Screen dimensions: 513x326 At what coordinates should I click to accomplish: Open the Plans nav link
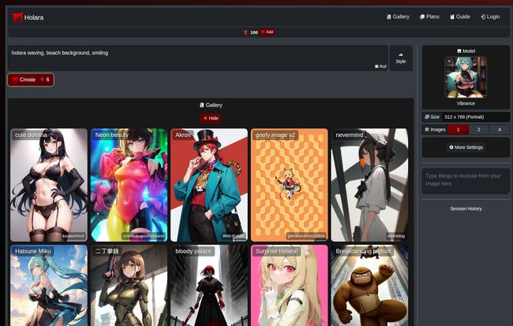[429, 17]
